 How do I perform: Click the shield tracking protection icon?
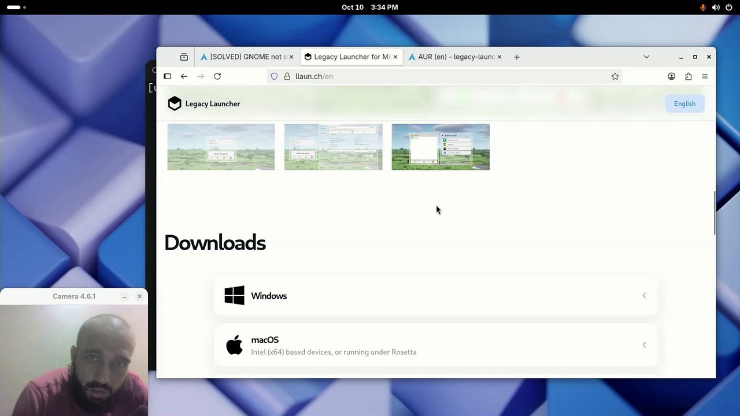click(x=275, y=76)
